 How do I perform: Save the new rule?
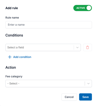85,97
